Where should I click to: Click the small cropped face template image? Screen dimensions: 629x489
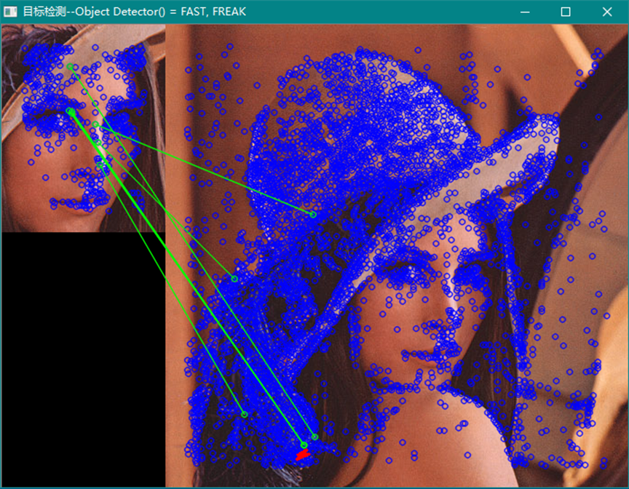click(x=84, y=128)
